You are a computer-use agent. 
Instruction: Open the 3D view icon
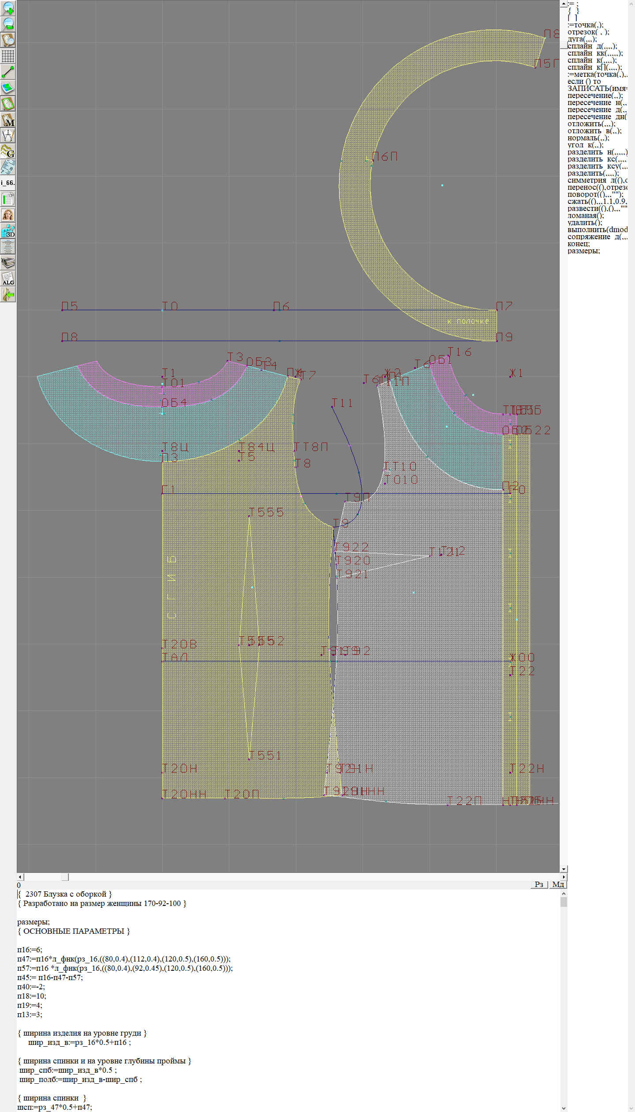(8, 231)
